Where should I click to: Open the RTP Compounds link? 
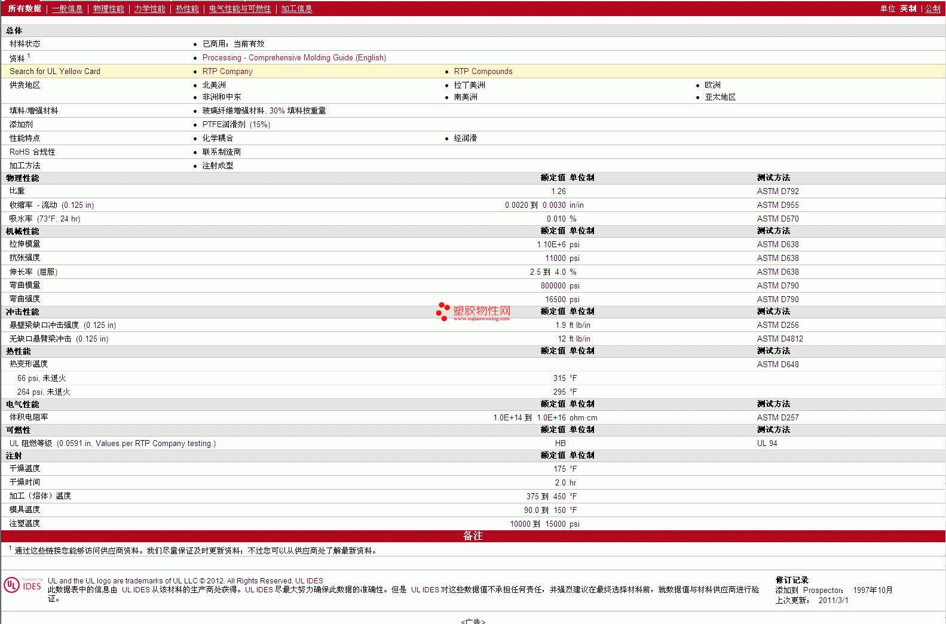(x=483, y=71)
